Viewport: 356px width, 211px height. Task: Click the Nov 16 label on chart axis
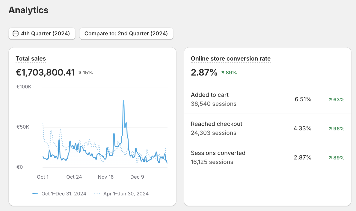(x=105, y=177)
